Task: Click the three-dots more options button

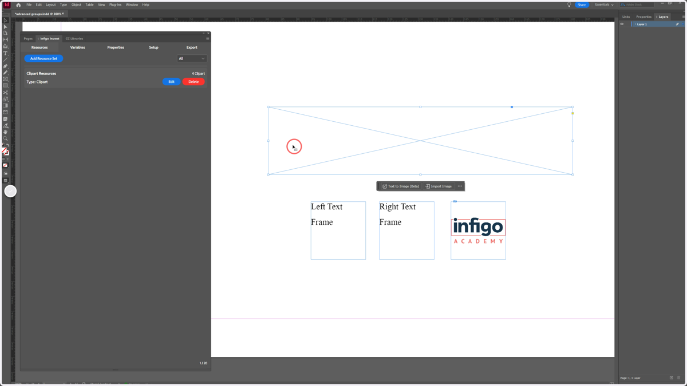Action: coord(460,186)
